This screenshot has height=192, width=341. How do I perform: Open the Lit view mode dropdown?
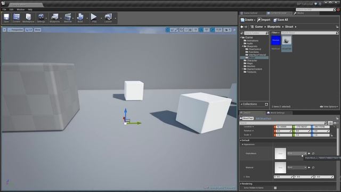click(x=29, y=30)
